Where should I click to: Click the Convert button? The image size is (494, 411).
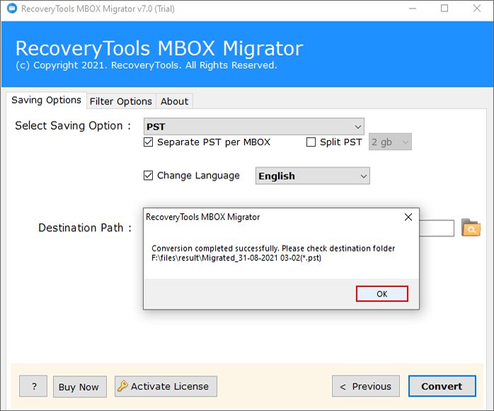click(x=442, y=386)
